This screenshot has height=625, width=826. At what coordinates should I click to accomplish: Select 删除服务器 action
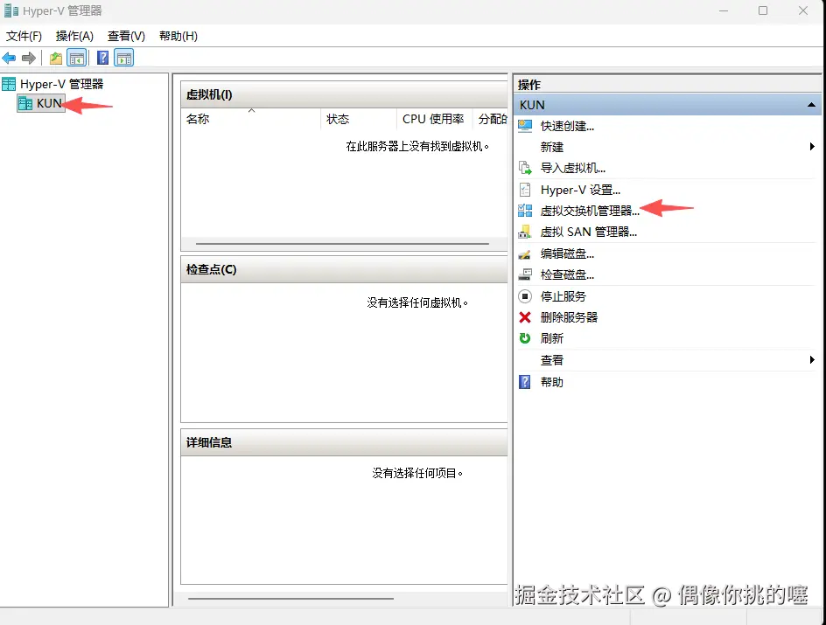click(569, 318)
